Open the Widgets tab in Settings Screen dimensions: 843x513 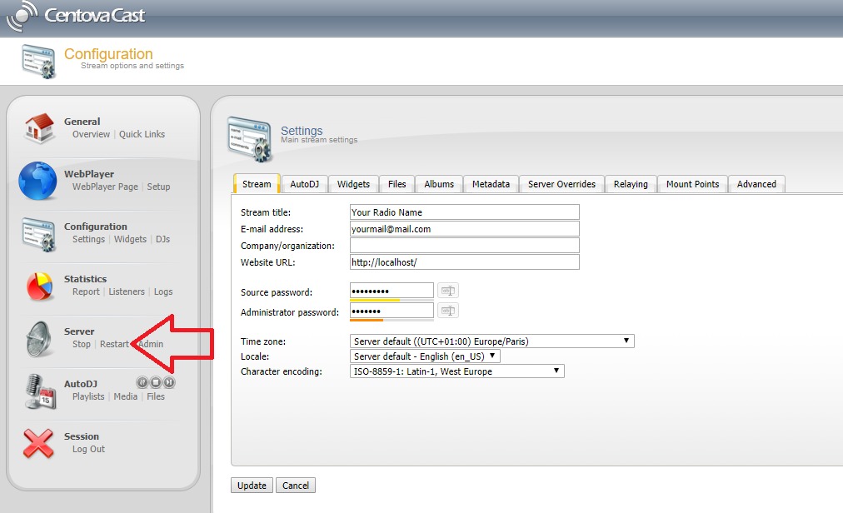pyautogui.click(x=353, y=184)
